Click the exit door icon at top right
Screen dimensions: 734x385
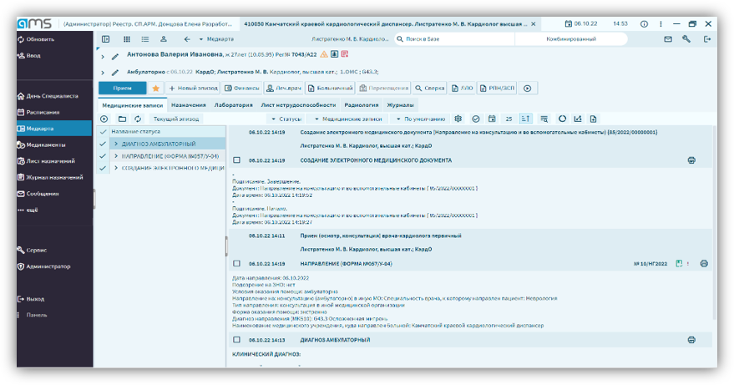click(x=706, y=39)
